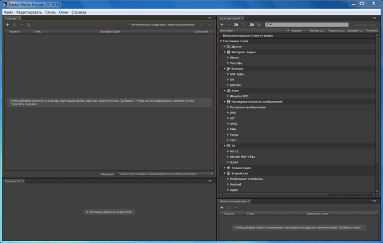The image size is (383, 243).
Task: Click Preset Browser horizontal scrollbar
Action: (275, 194)
